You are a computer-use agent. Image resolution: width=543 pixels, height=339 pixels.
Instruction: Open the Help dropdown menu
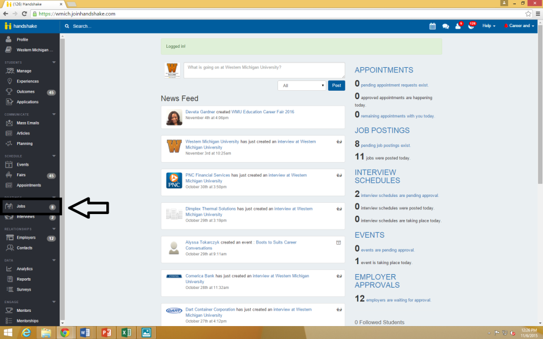point(489,26)
